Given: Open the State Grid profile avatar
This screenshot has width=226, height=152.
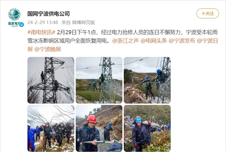Looking at the screenshot, I should 15,18.
